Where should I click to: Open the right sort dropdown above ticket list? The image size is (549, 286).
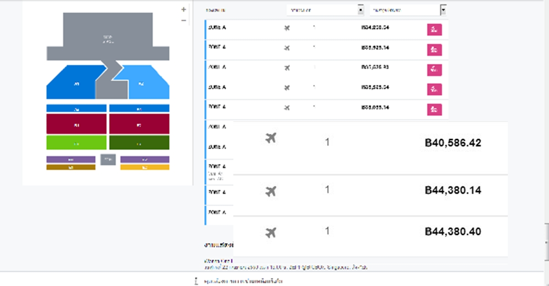[x=408, y=10]
